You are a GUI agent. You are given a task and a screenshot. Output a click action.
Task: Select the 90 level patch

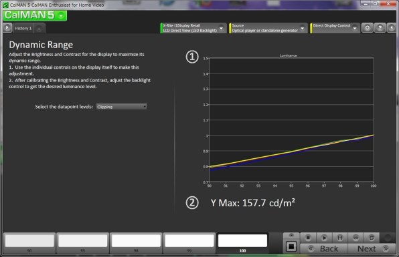click(29, 243)
